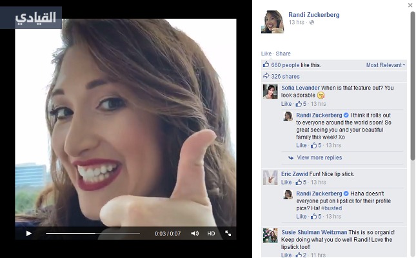This screenshot has height=258, width=416.
Task: Like the post
Action: [x=266, y=54]
